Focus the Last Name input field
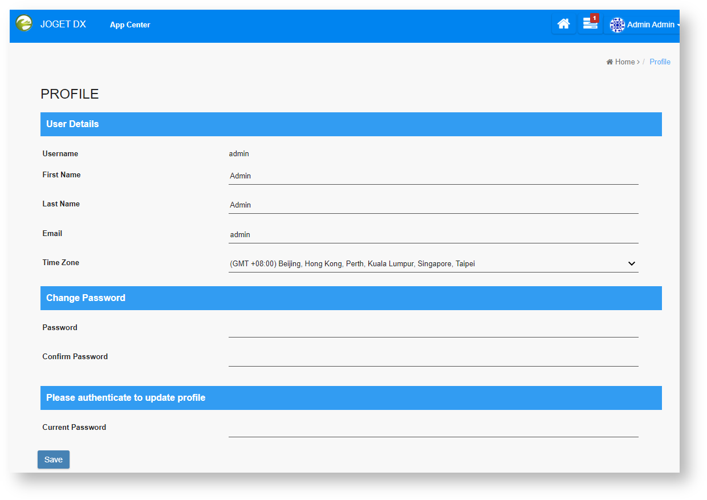Screen dimensions: 707x500 point(433,205)
